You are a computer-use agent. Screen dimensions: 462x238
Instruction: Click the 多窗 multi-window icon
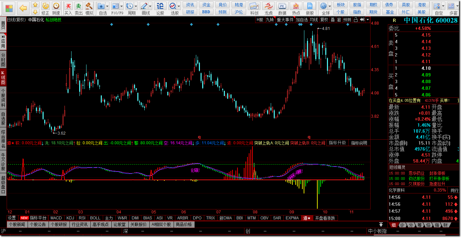tap(451, 6)
